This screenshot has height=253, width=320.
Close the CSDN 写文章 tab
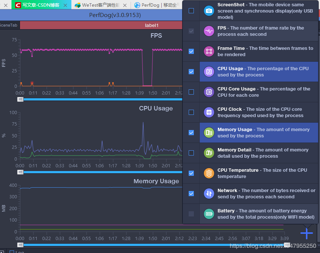pyautogui.click(x=65, y=5)
